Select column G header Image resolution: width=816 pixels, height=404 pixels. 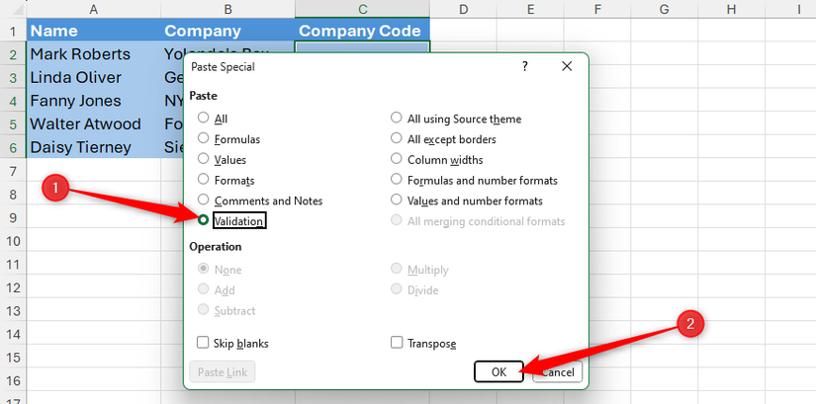point(664,9)
